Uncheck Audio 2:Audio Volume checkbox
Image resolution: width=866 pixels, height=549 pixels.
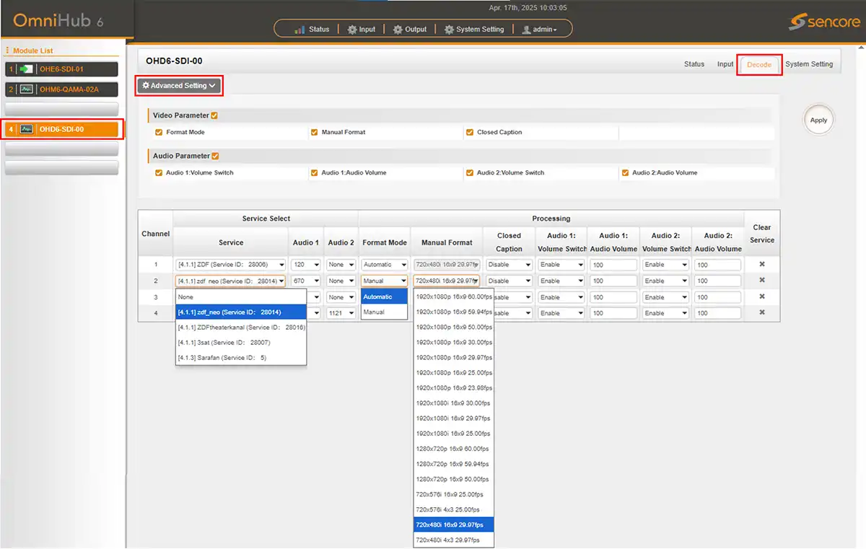(x=625, y=172)
